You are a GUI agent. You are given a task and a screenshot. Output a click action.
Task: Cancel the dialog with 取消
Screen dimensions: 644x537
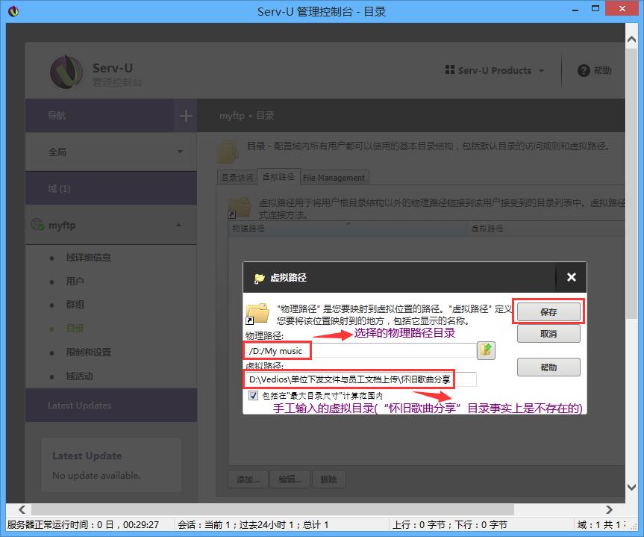(x=548, y=334)
